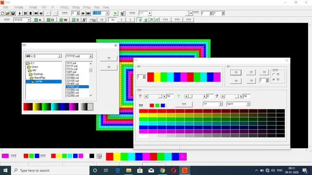Image resolution: width=312 pixels, height=175 pixels.
Task: Click the Save floppy disk icon
Action: pos(13,13)
